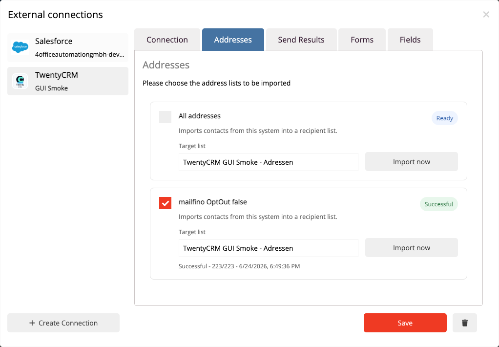Click the 'mailfino OptOut false' label
The height and width of the screenshot is (347, 499).
[x=212, y=202]
